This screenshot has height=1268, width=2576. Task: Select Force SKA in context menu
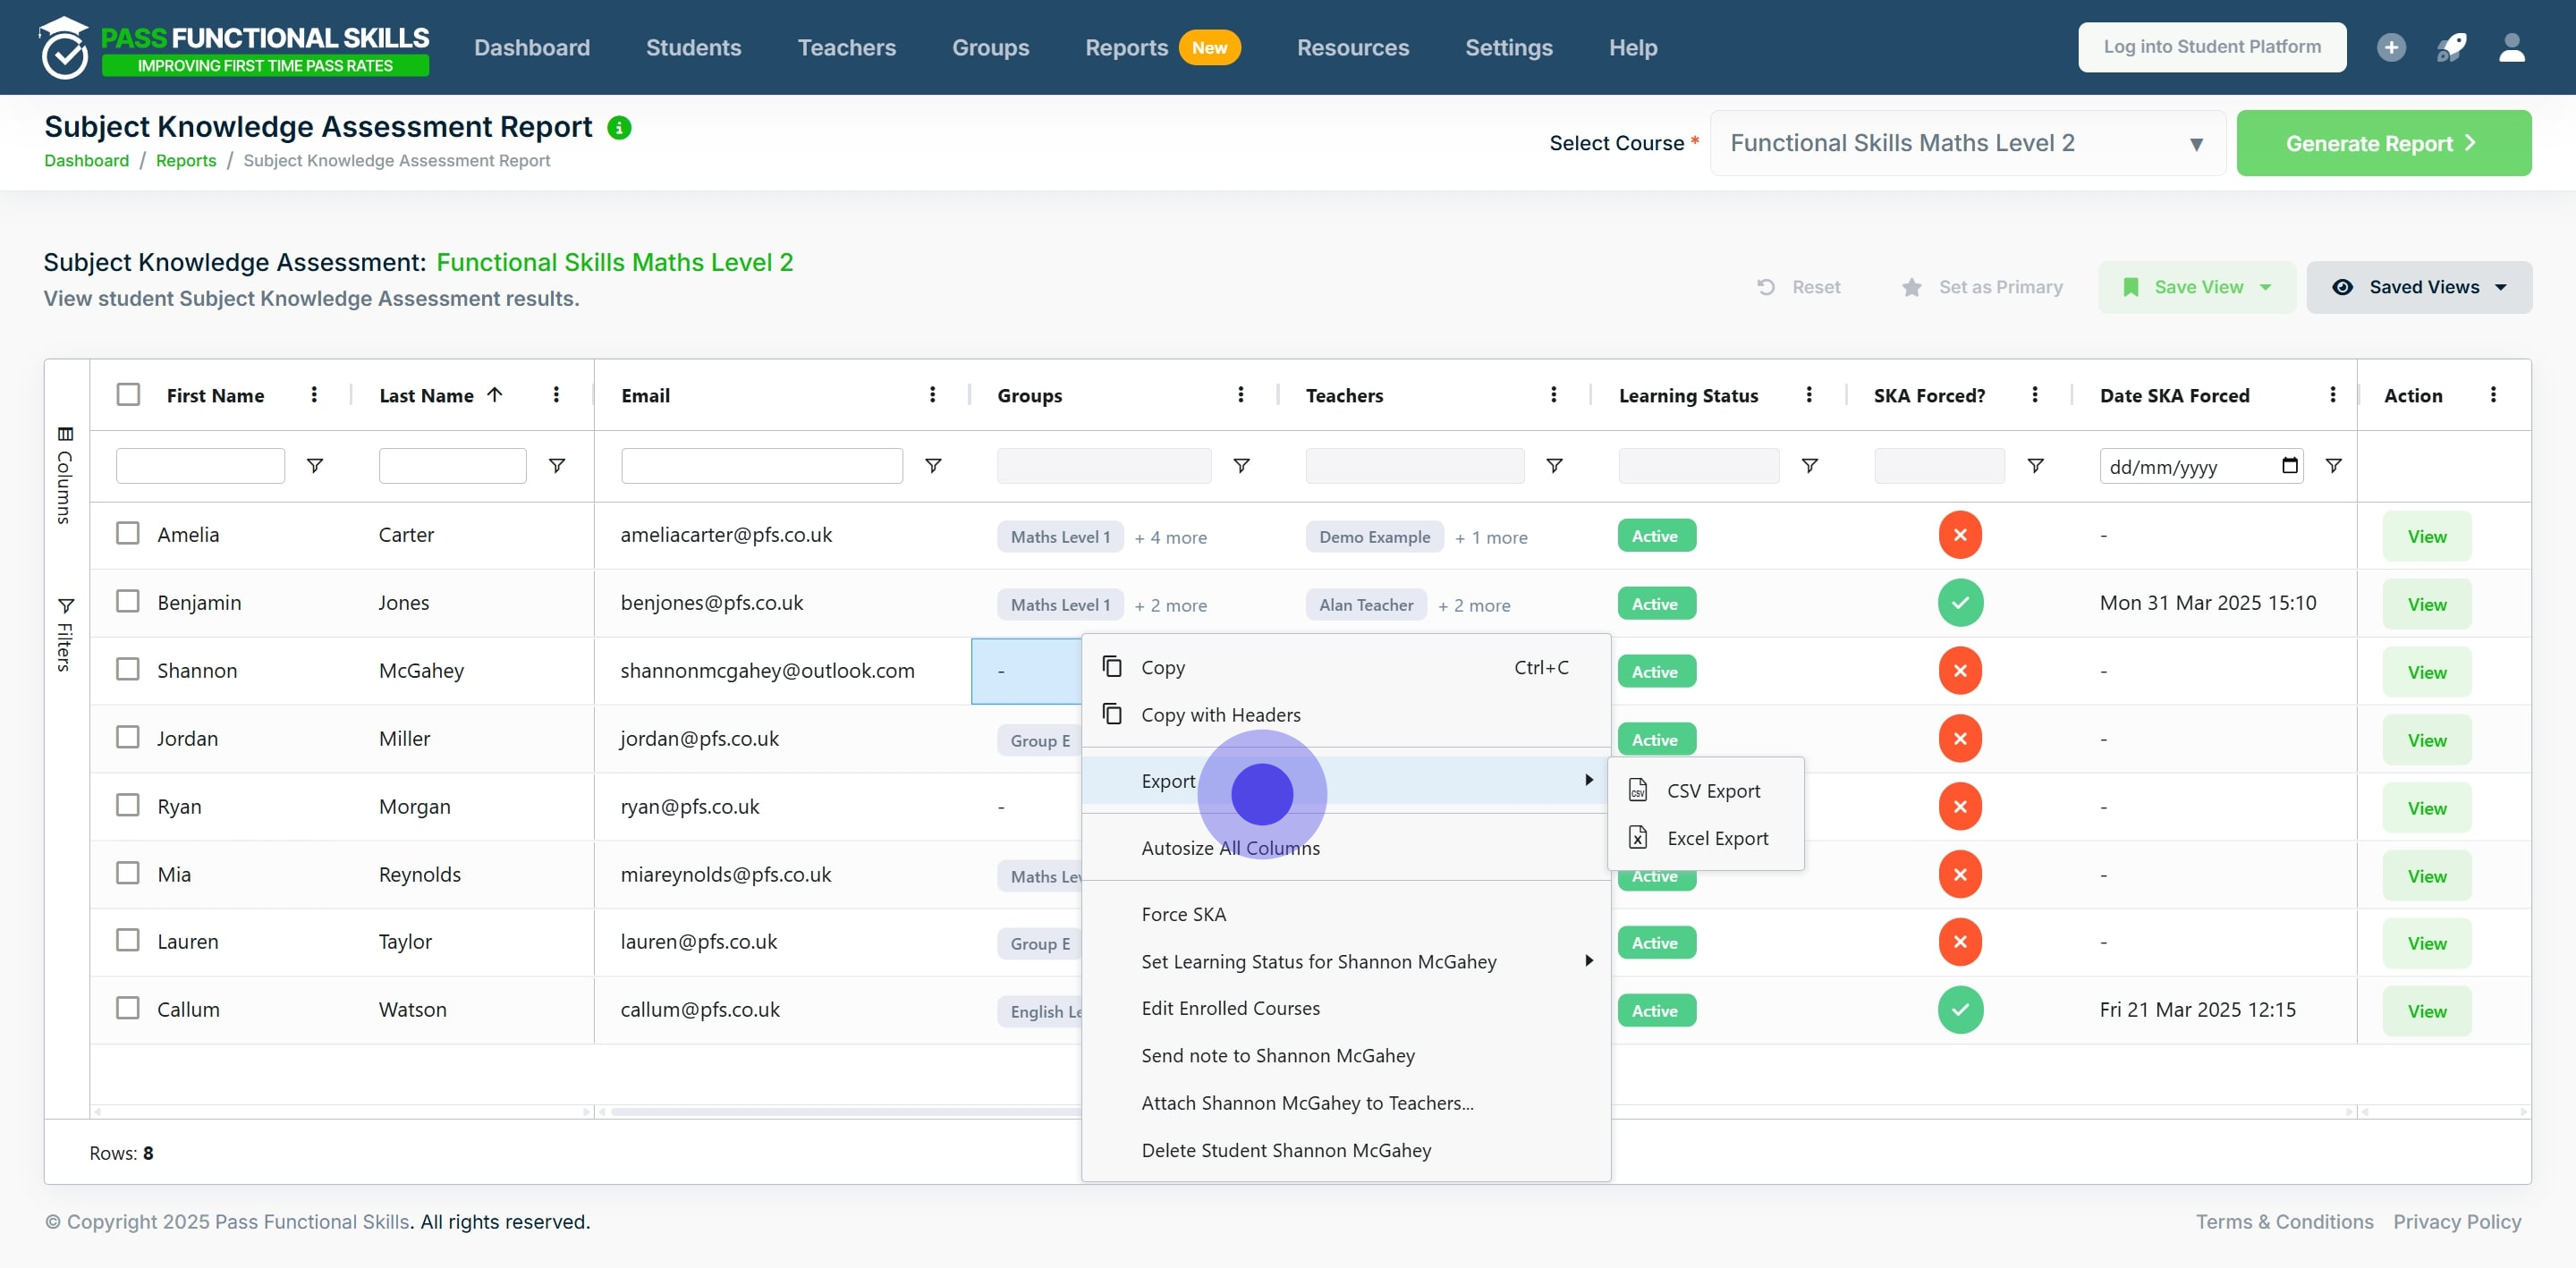click(1183, 914)
